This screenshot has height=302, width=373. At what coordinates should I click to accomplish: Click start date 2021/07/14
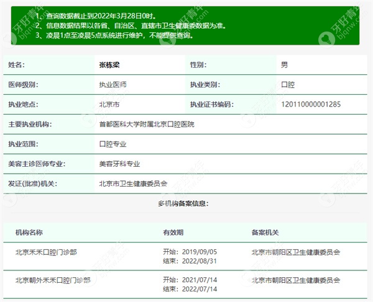(200, 280)
